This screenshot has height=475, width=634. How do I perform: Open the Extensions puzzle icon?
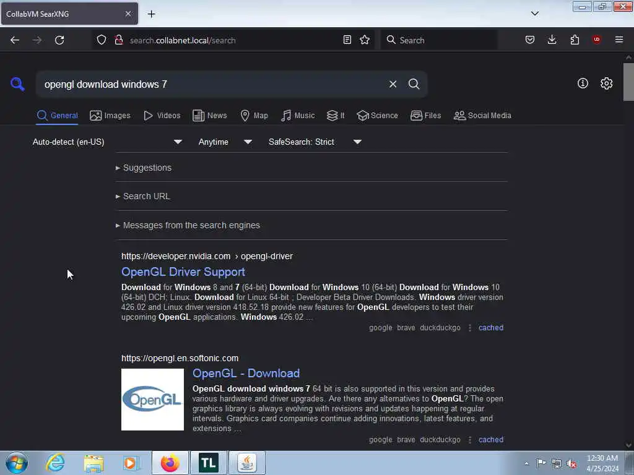click(x=575, y=40)
